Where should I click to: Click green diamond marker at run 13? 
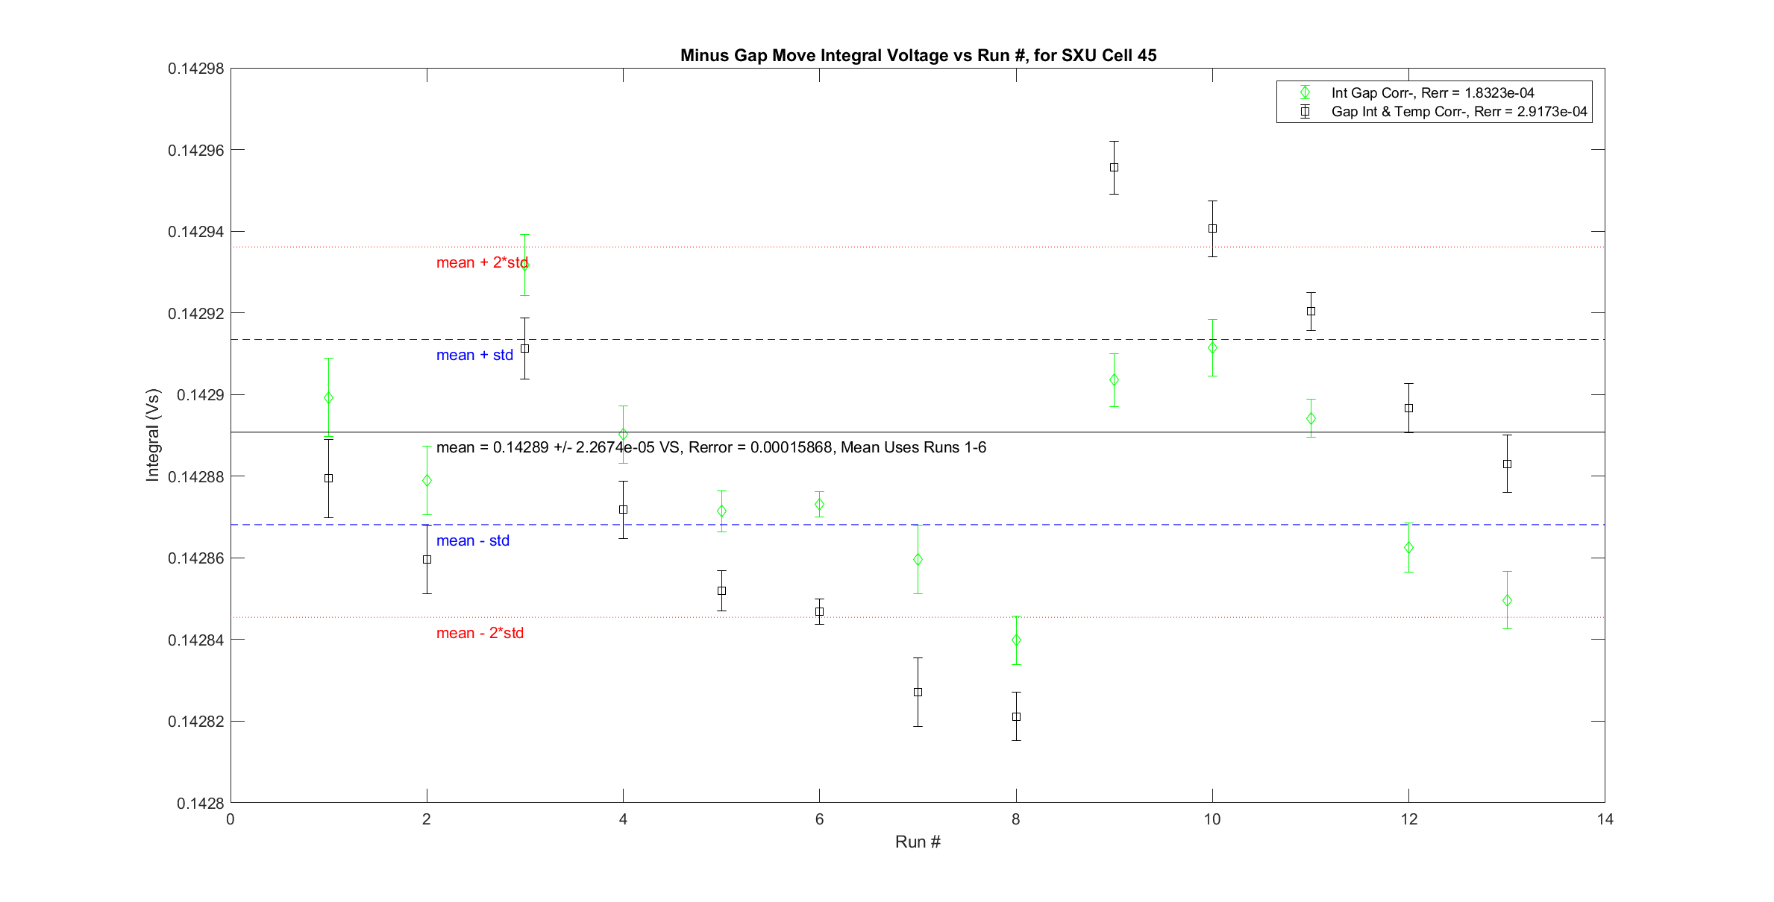1507,600
